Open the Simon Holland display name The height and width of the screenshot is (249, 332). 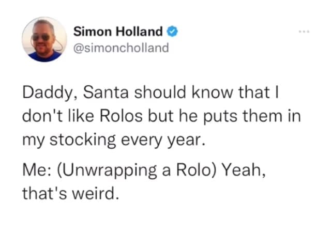(119, 32)
